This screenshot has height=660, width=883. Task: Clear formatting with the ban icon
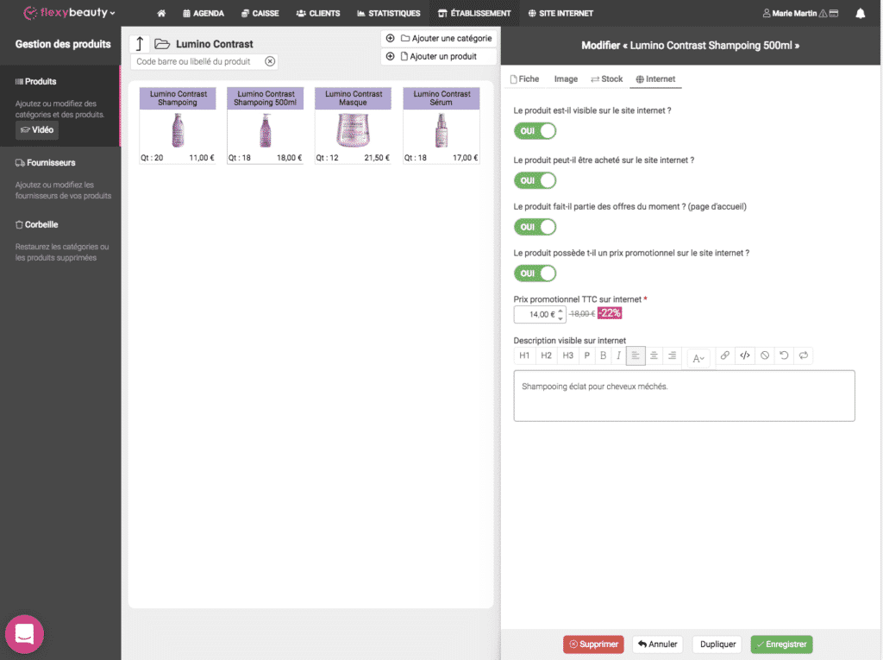[x=765, y=355]
